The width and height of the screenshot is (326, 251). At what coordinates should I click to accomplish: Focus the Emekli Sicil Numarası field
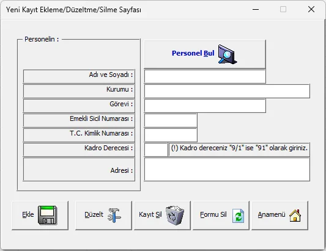171,120
